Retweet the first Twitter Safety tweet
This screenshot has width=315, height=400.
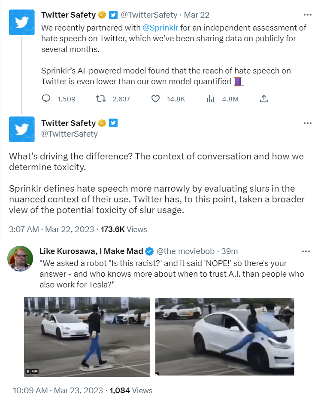[x=100, y=99]
